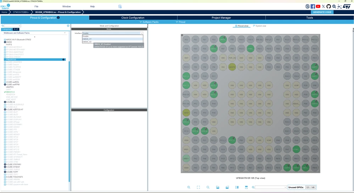Viewport: 354px width, 193px height.
Task: Select the PDR_ON pin on the chip
Action: click(232, 58)
